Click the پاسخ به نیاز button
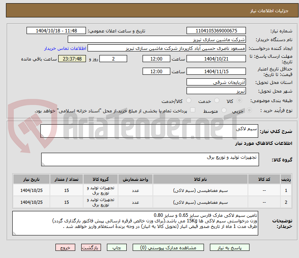 (x=230, y=248)
